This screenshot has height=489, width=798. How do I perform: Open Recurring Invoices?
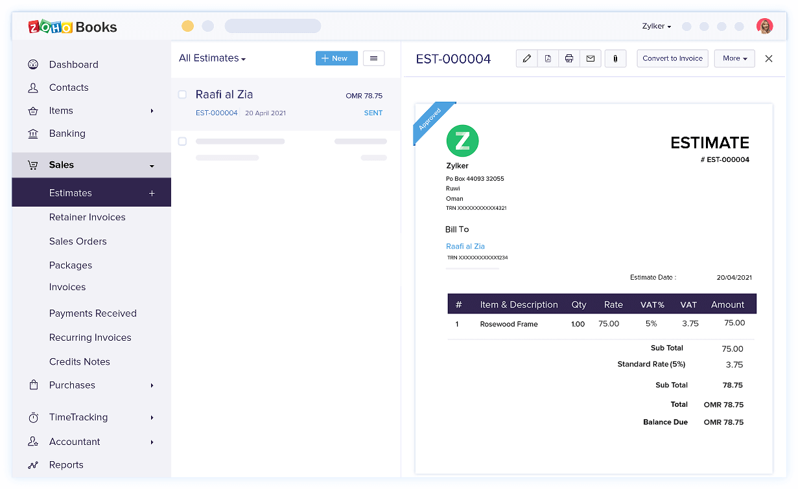point(90,337)
